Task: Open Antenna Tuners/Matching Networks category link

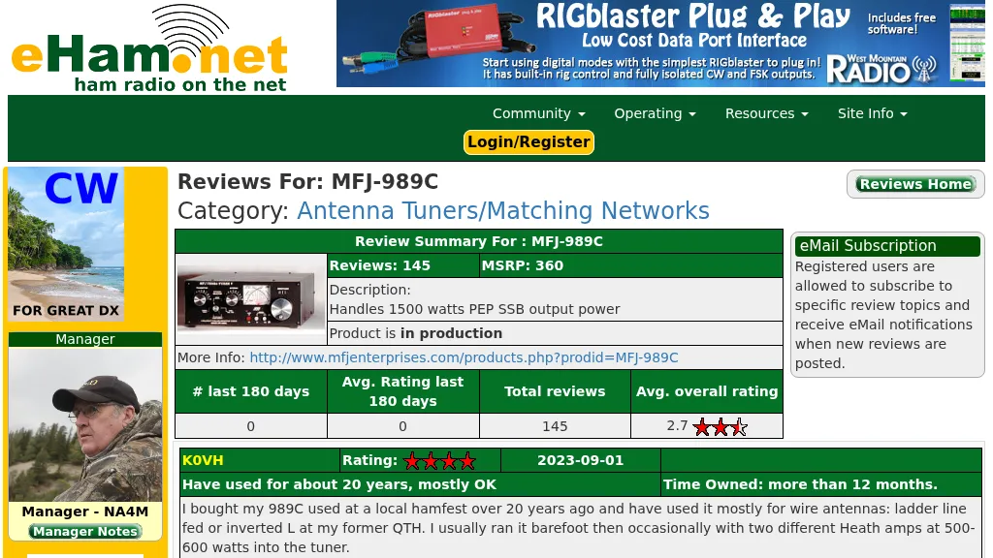Action: click(503, 210)
